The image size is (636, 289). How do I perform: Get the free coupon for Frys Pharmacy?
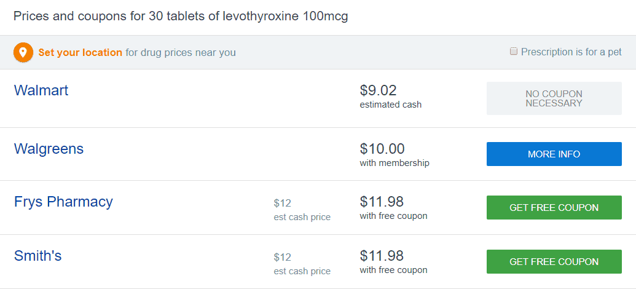(x=554, y=208)
